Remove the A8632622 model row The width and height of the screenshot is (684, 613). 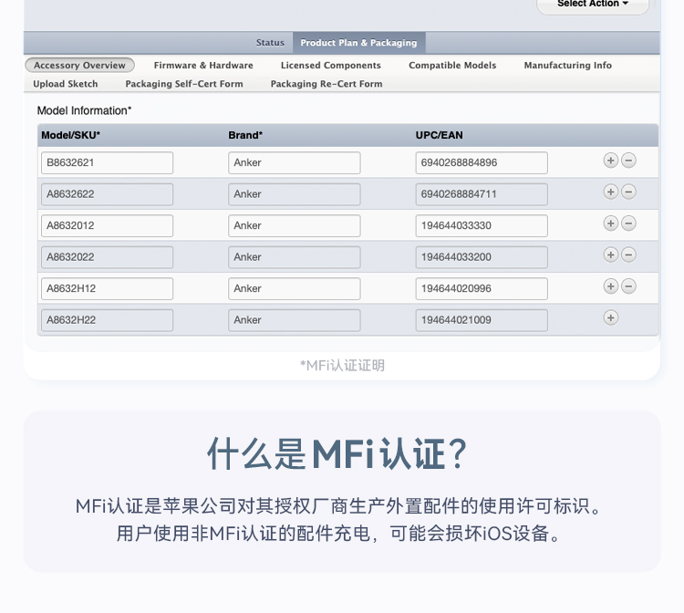[628, 192]
